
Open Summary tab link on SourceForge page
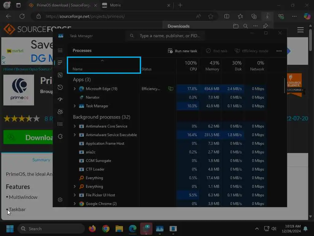(41, 160)
